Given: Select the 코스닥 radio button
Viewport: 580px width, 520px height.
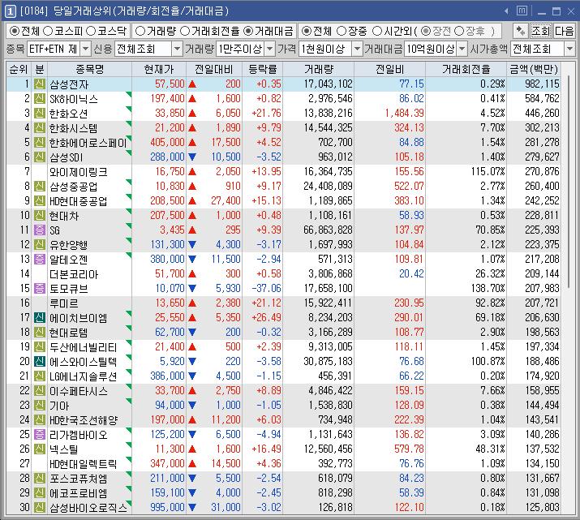Looking at the screenshot, I should [91, 31].
